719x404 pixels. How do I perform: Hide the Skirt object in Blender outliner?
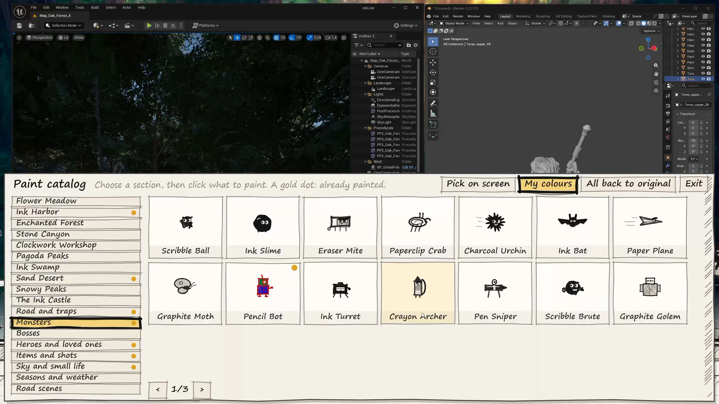[703, 68]
